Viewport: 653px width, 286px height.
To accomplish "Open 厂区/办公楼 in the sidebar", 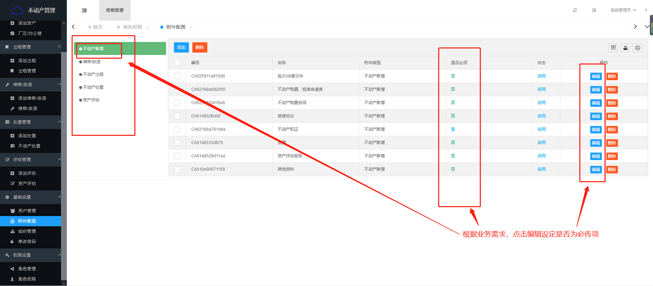I will 30,33.
